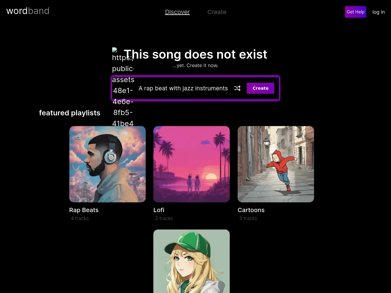
Task: Click the log in link
Action: (378, 12)
